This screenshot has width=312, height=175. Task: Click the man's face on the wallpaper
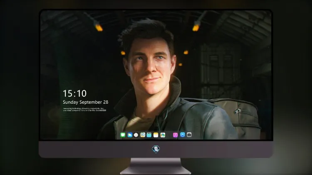pos(150,66)
